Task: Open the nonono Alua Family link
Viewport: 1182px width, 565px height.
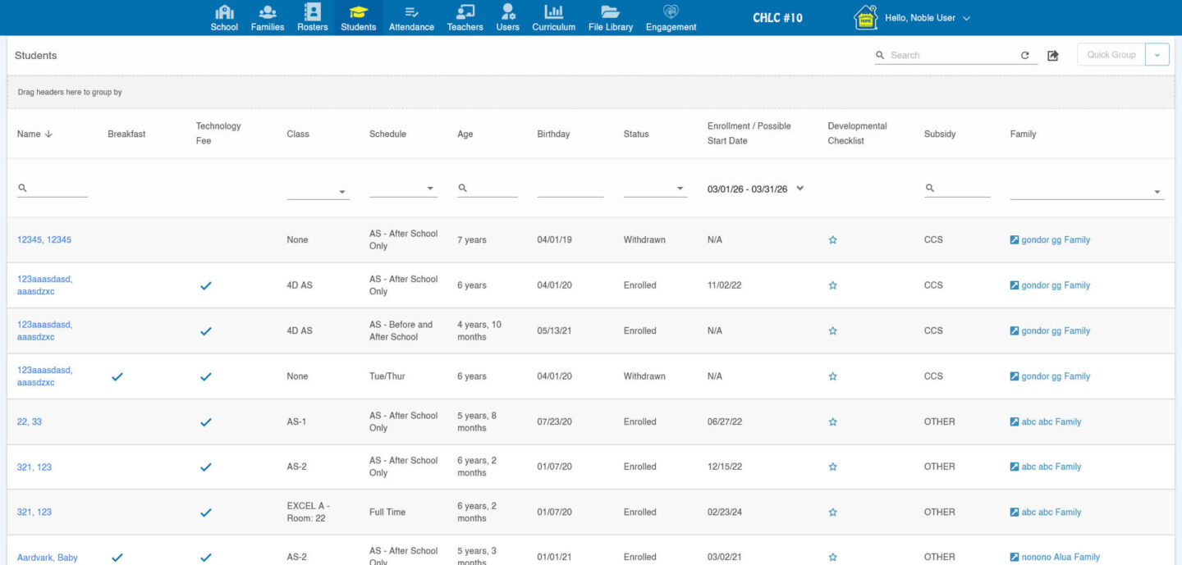Action: pos(1060,558)
